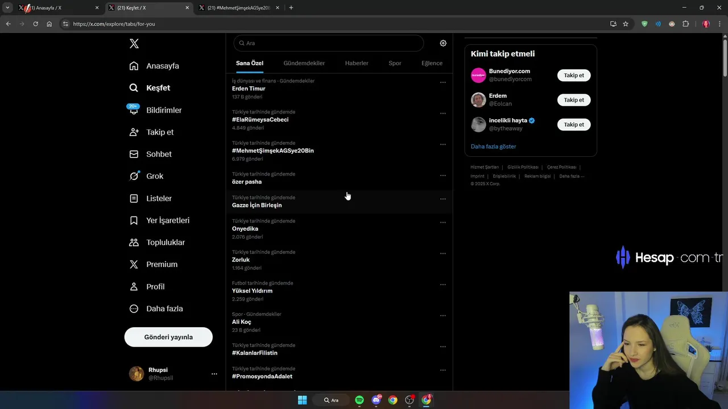The image size is (728, 409).
Task: Open browser tab search dropdown arrow
Action: pos(7,8)
